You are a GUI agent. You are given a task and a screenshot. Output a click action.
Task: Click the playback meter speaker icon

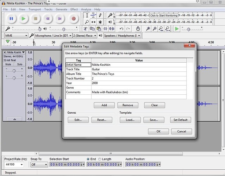coord(110,22)
